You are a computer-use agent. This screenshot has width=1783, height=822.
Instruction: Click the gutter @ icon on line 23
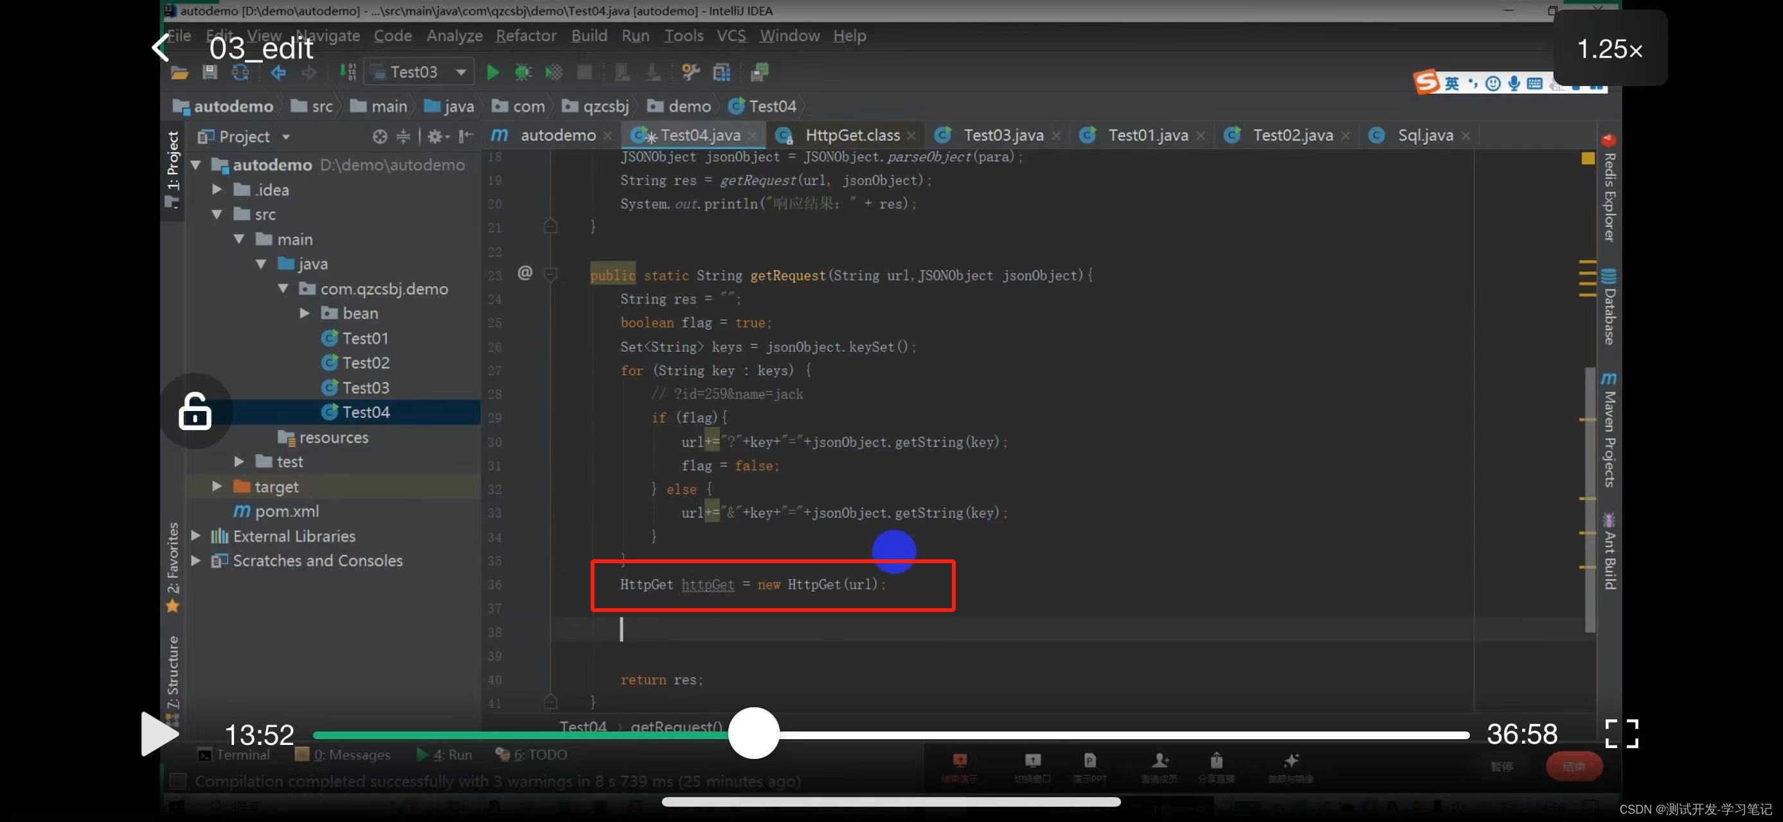point(525,273)
